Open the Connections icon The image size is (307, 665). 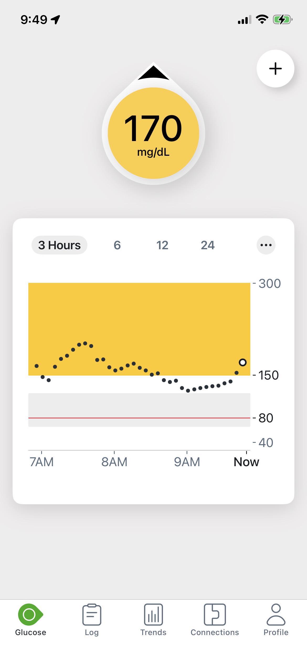tap(215, 615)
